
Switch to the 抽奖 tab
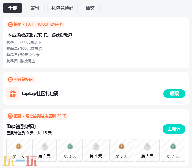(90, 8)
